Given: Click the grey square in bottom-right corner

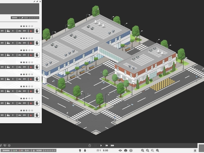Looking at the screenshot, I should [201, 148].
